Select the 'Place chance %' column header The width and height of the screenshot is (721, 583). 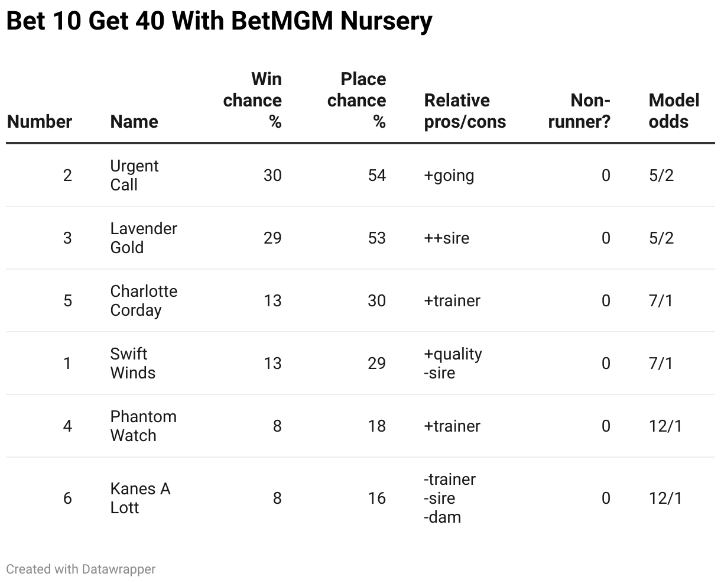356,100
